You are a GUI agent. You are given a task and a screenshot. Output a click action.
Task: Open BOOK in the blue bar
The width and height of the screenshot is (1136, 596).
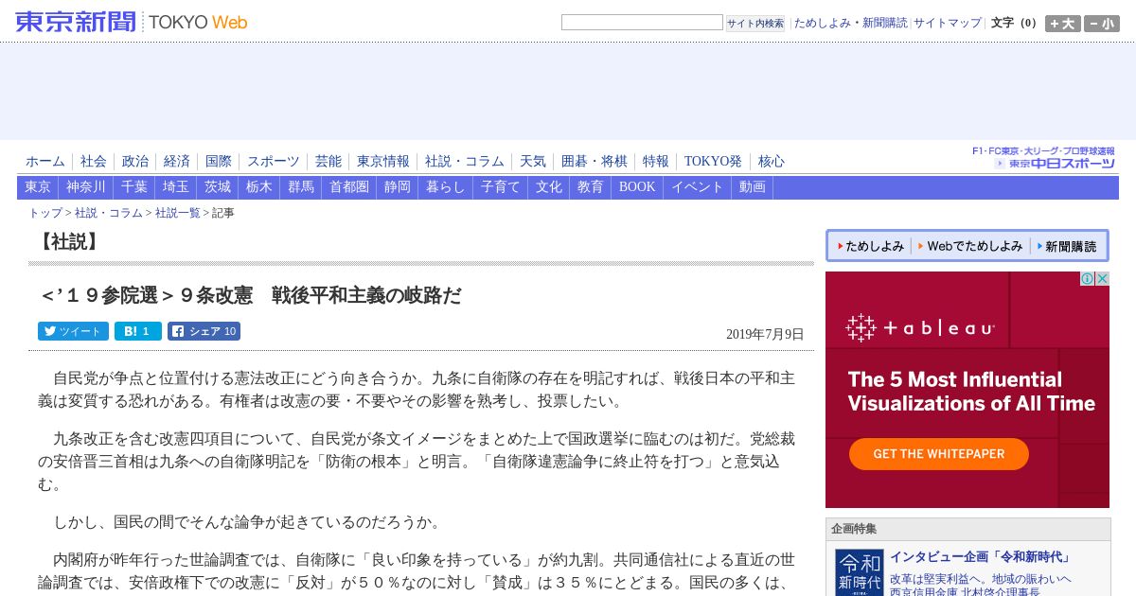coord(637,187)
